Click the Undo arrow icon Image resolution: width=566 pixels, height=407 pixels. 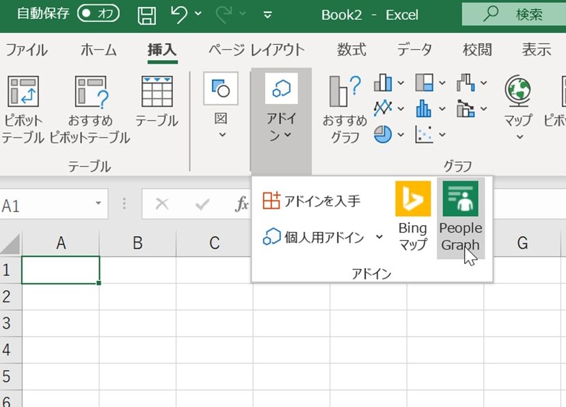click(x=178, y=14)
